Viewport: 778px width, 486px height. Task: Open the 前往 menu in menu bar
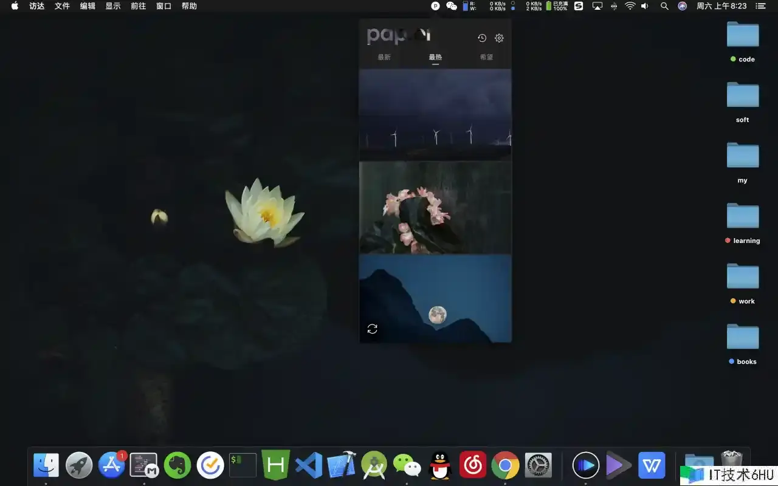coord(139,6)
